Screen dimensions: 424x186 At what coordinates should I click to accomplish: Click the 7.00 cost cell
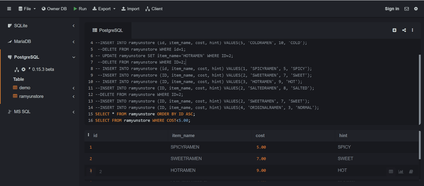click(x=261, y=159)
